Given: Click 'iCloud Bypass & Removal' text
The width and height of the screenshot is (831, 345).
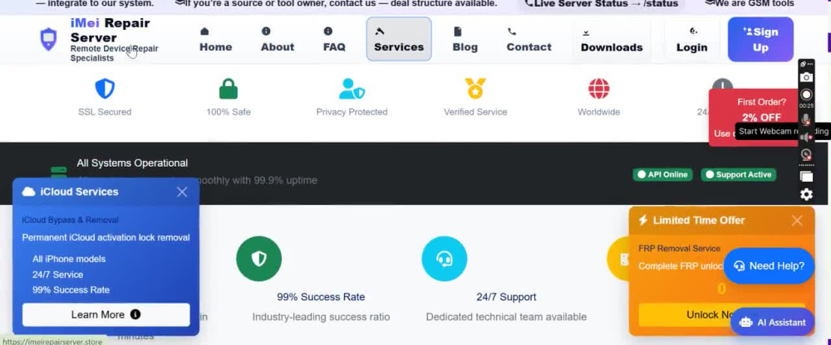Looking at the screenshot, I should tap(70, 220).
